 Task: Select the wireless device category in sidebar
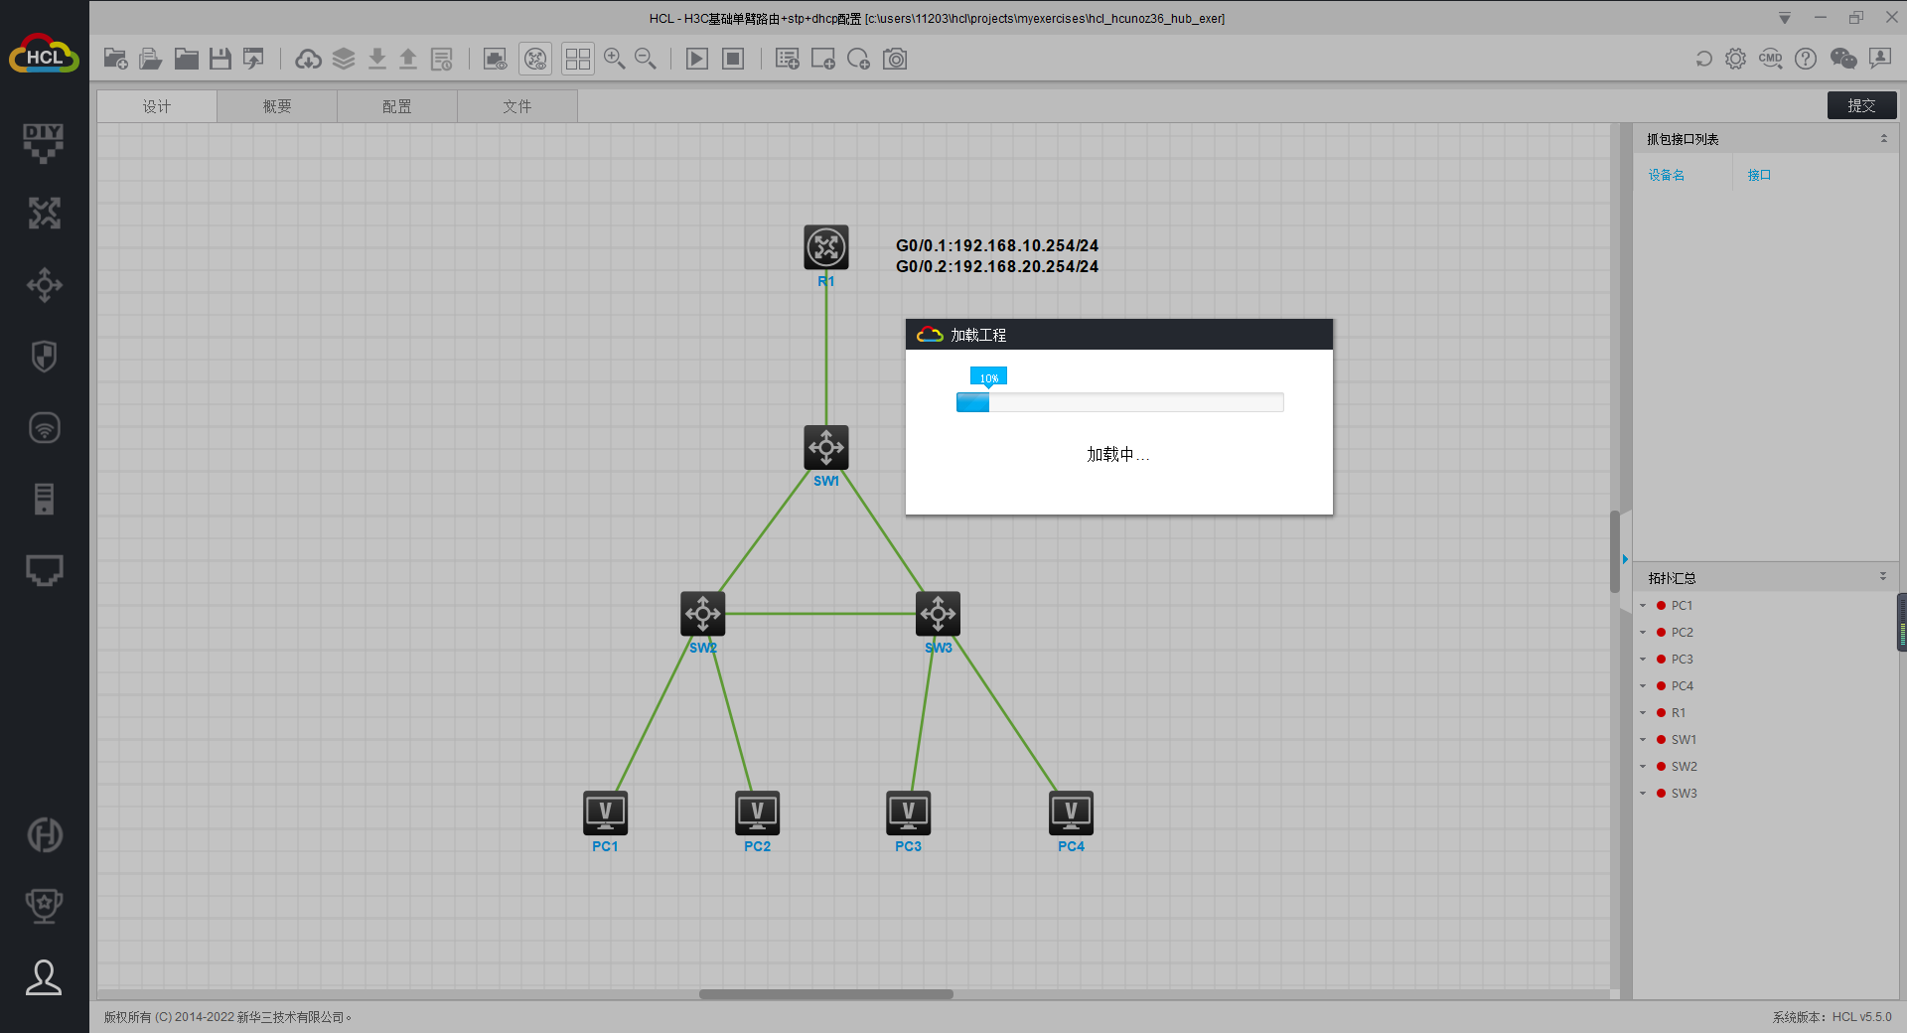pyautogui.click(x=44, y=428)
